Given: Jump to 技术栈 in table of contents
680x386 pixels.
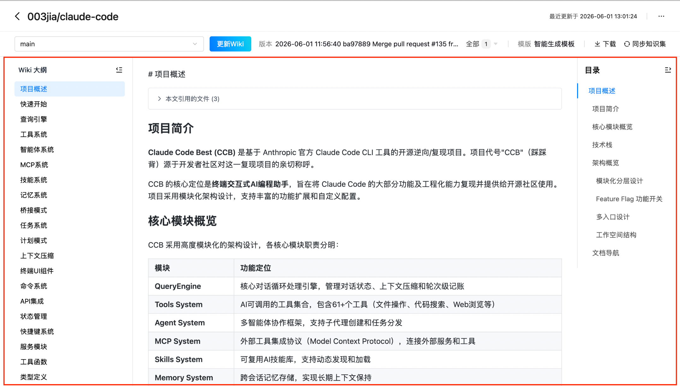Looking at the screenshot, I should click(602, 145).
